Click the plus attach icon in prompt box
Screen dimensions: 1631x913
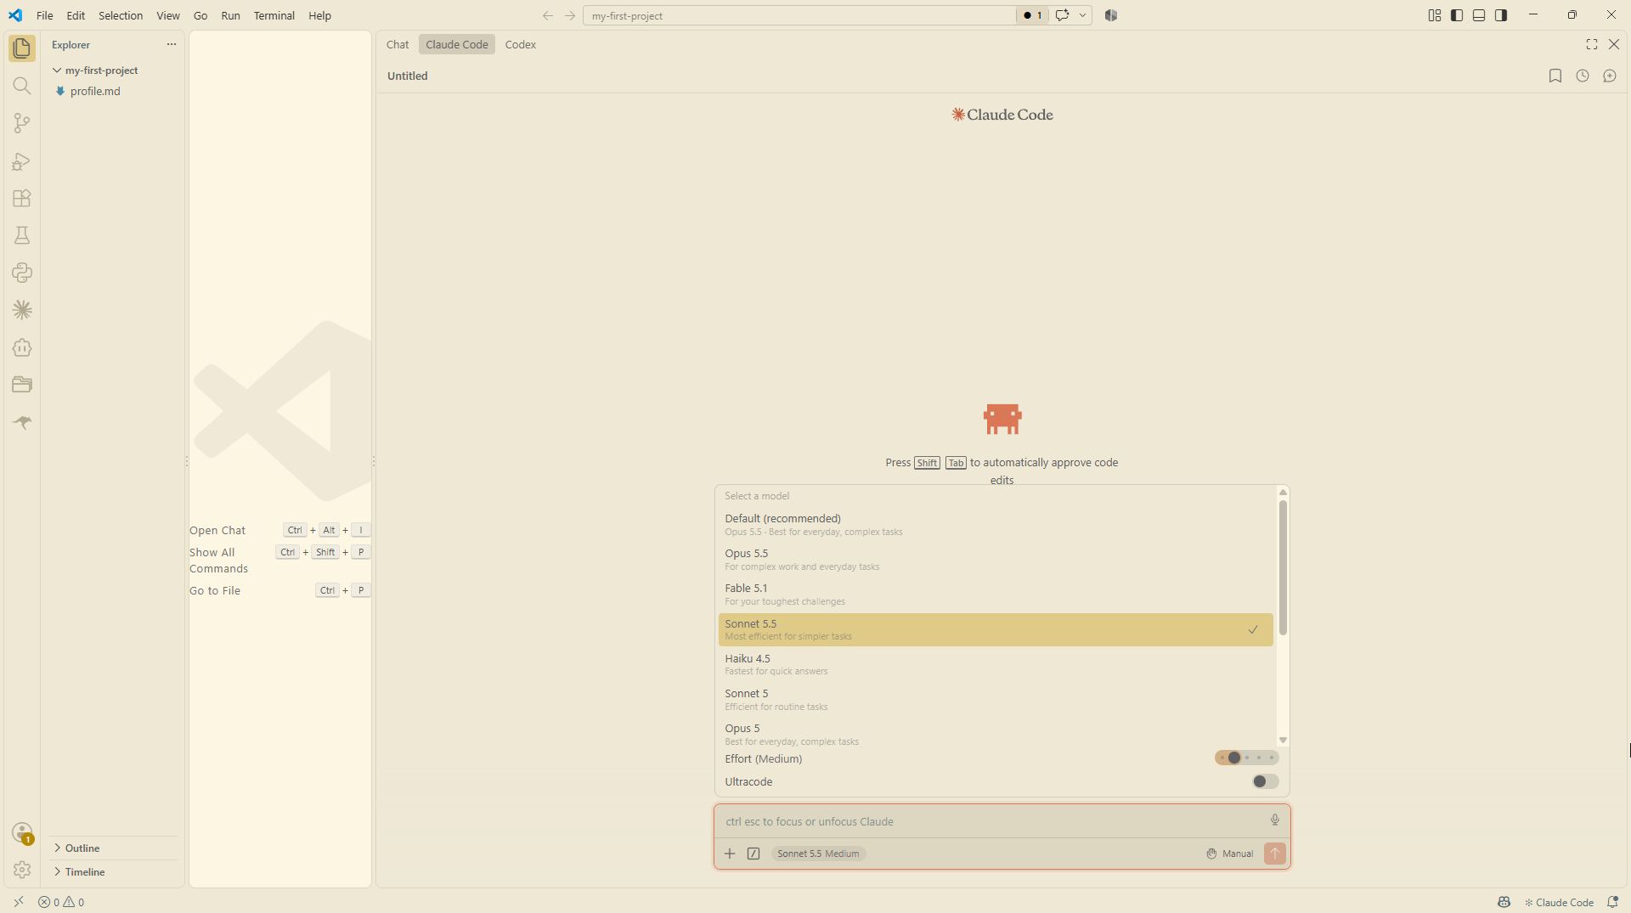coord(730,854)
